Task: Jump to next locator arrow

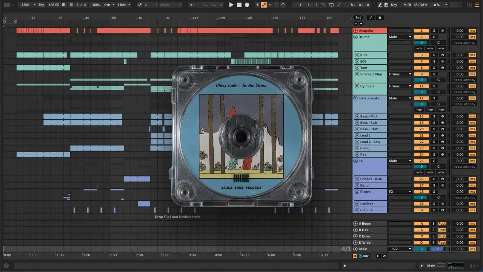Action: tap(361, 23)
